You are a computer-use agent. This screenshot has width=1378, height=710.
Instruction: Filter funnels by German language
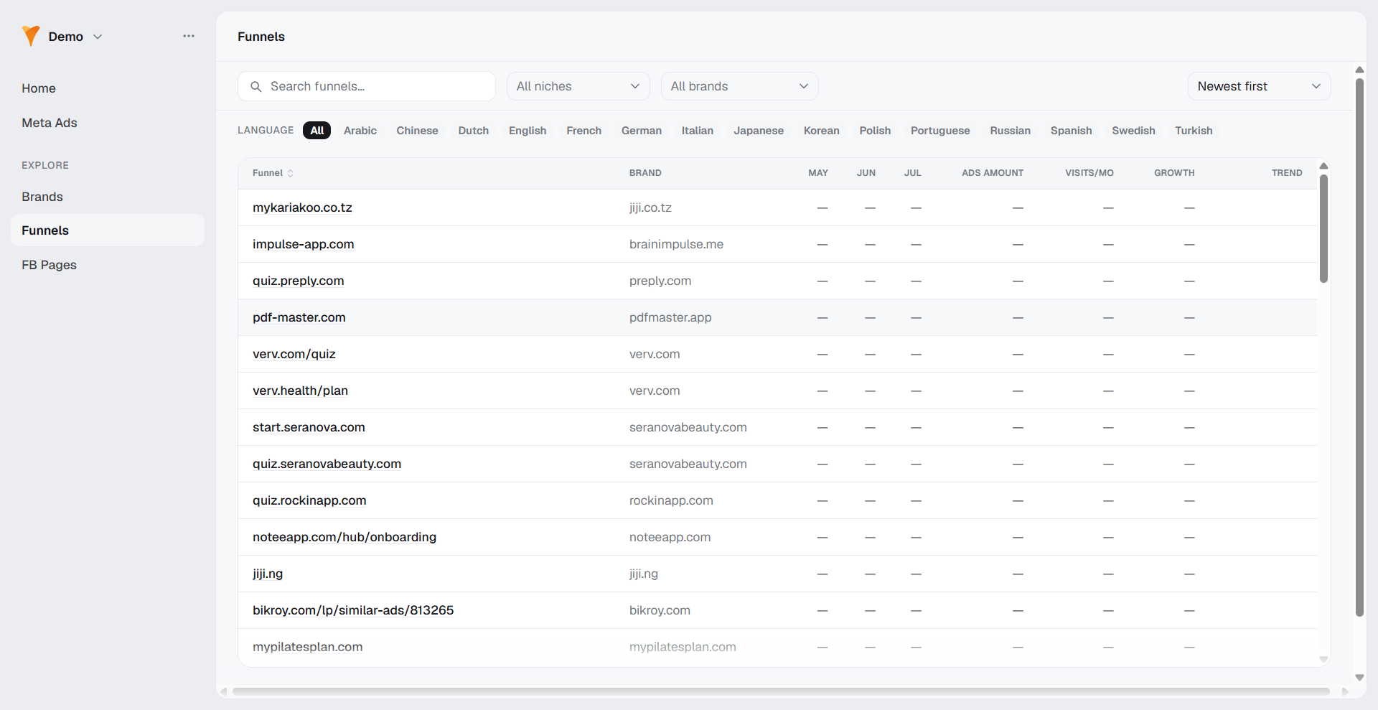point(642,131)
